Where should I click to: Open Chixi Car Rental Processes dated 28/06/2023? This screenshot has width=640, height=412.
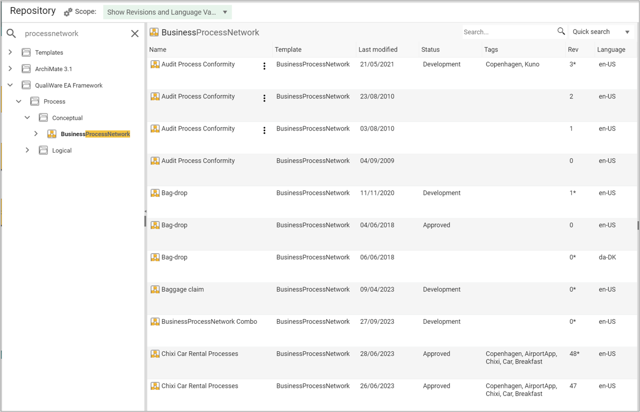[x=200, y=354]
